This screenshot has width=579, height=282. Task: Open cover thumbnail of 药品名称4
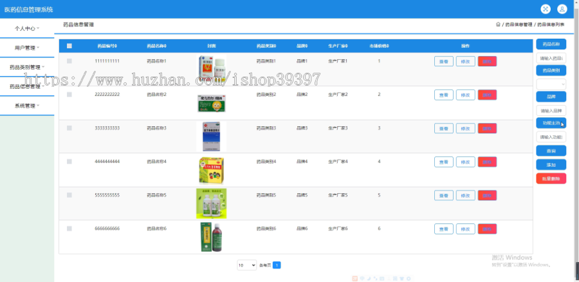point(211,170)
